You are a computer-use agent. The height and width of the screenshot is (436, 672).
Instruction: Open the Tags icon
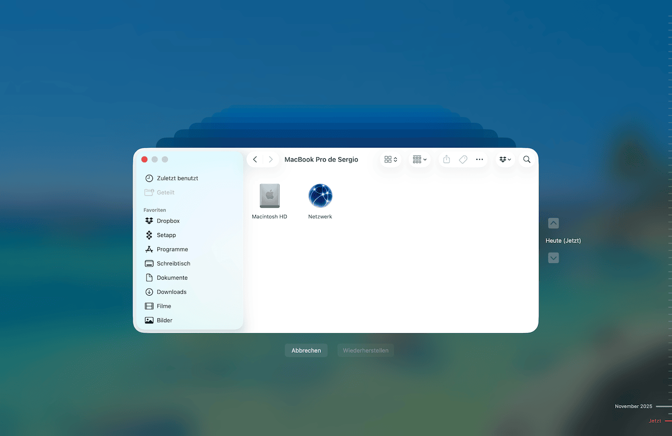(463, 159)
